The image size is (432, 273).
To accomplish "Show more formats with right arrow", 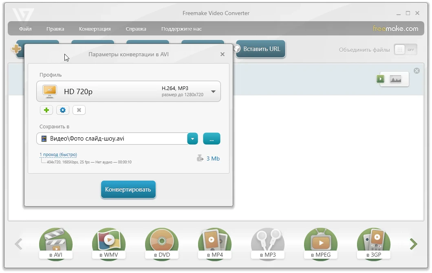I will coord(413,244).
